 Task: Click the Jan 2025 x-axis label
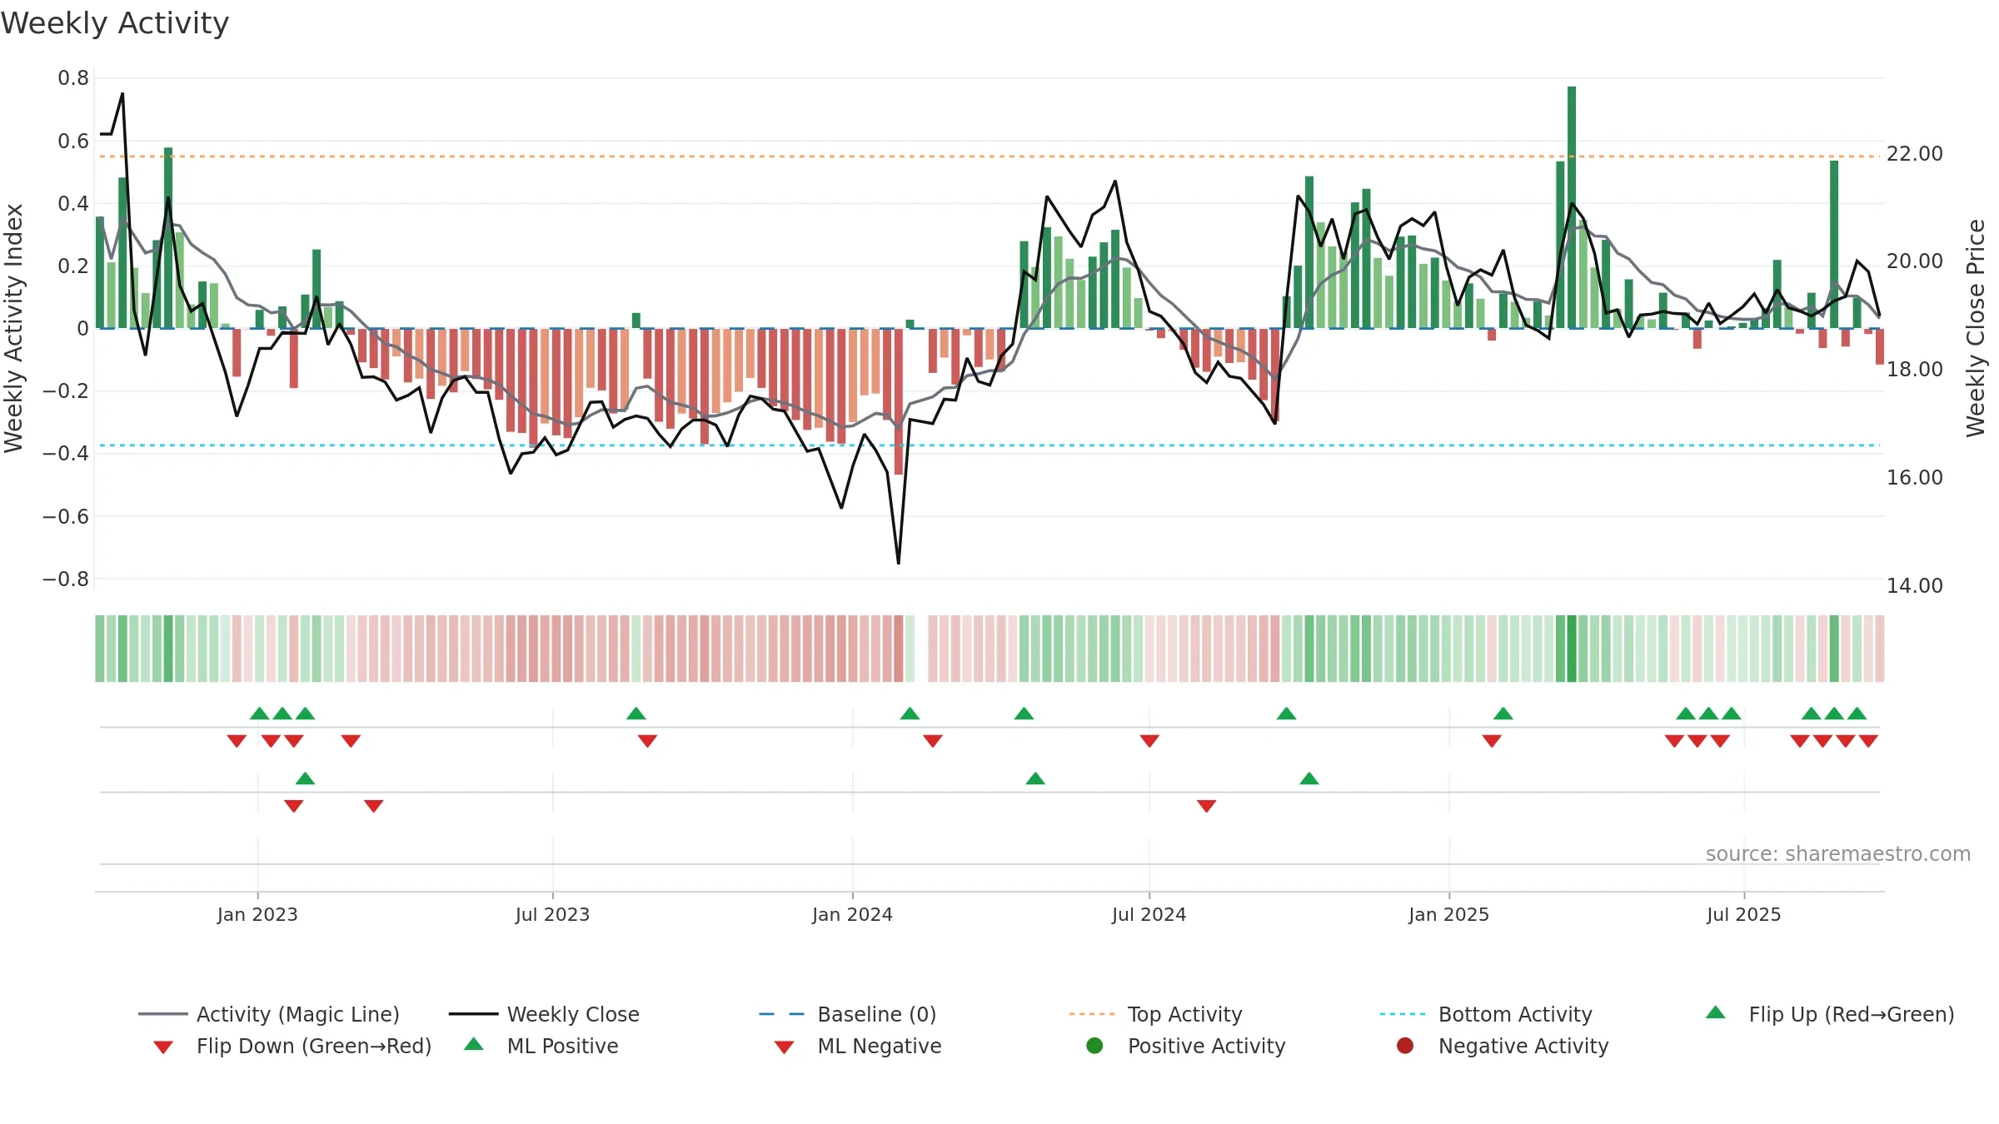click(1448, 914)
